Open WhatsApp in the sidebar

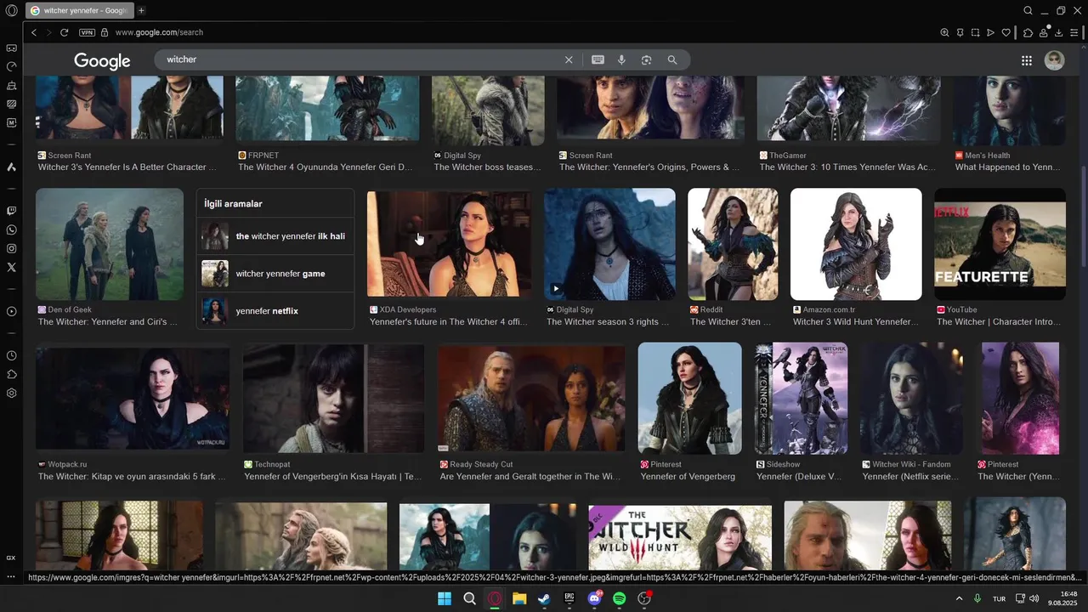click(x=11, y=229)
